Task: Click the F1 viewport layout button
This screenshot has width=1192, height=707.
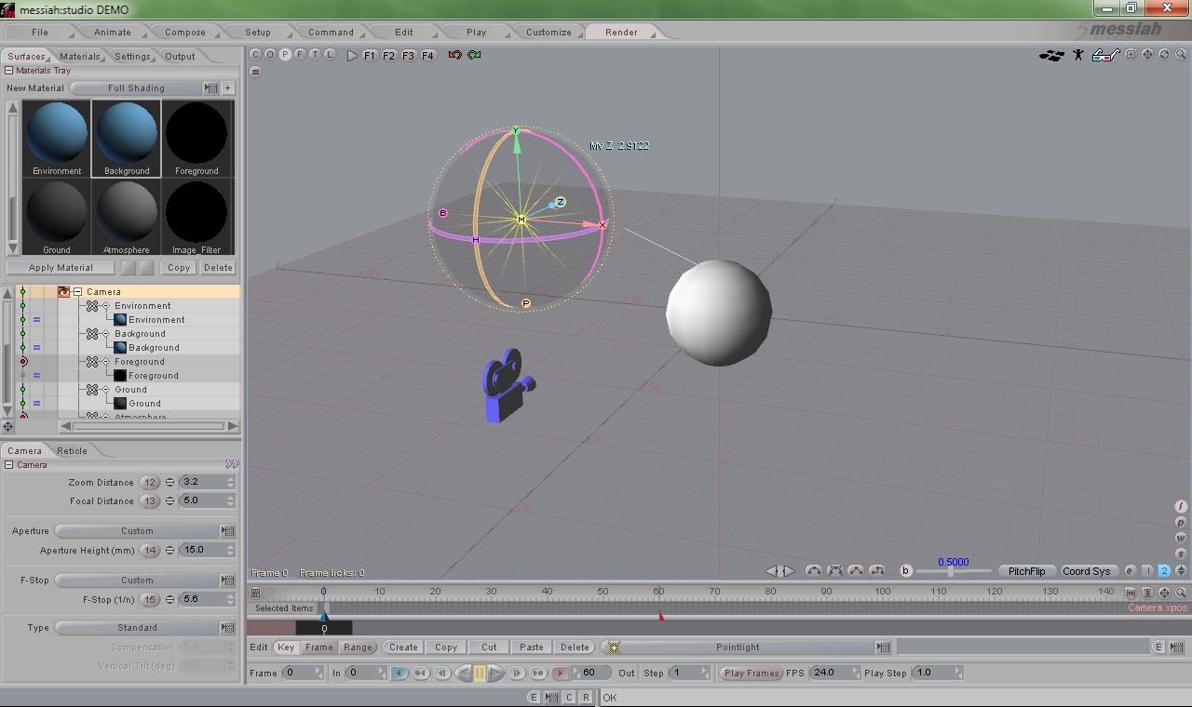Action: (369, 56)
